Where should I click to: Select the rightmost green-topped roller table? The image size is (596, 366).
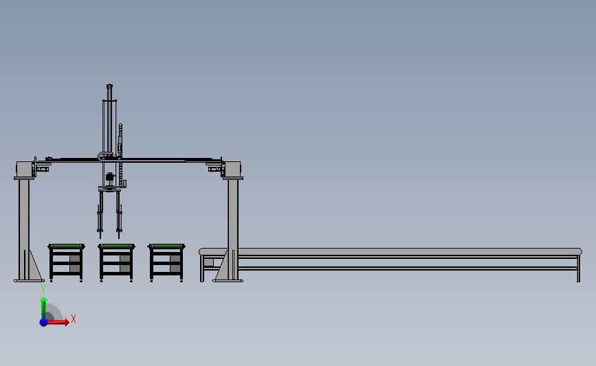[x=166, y=263]
